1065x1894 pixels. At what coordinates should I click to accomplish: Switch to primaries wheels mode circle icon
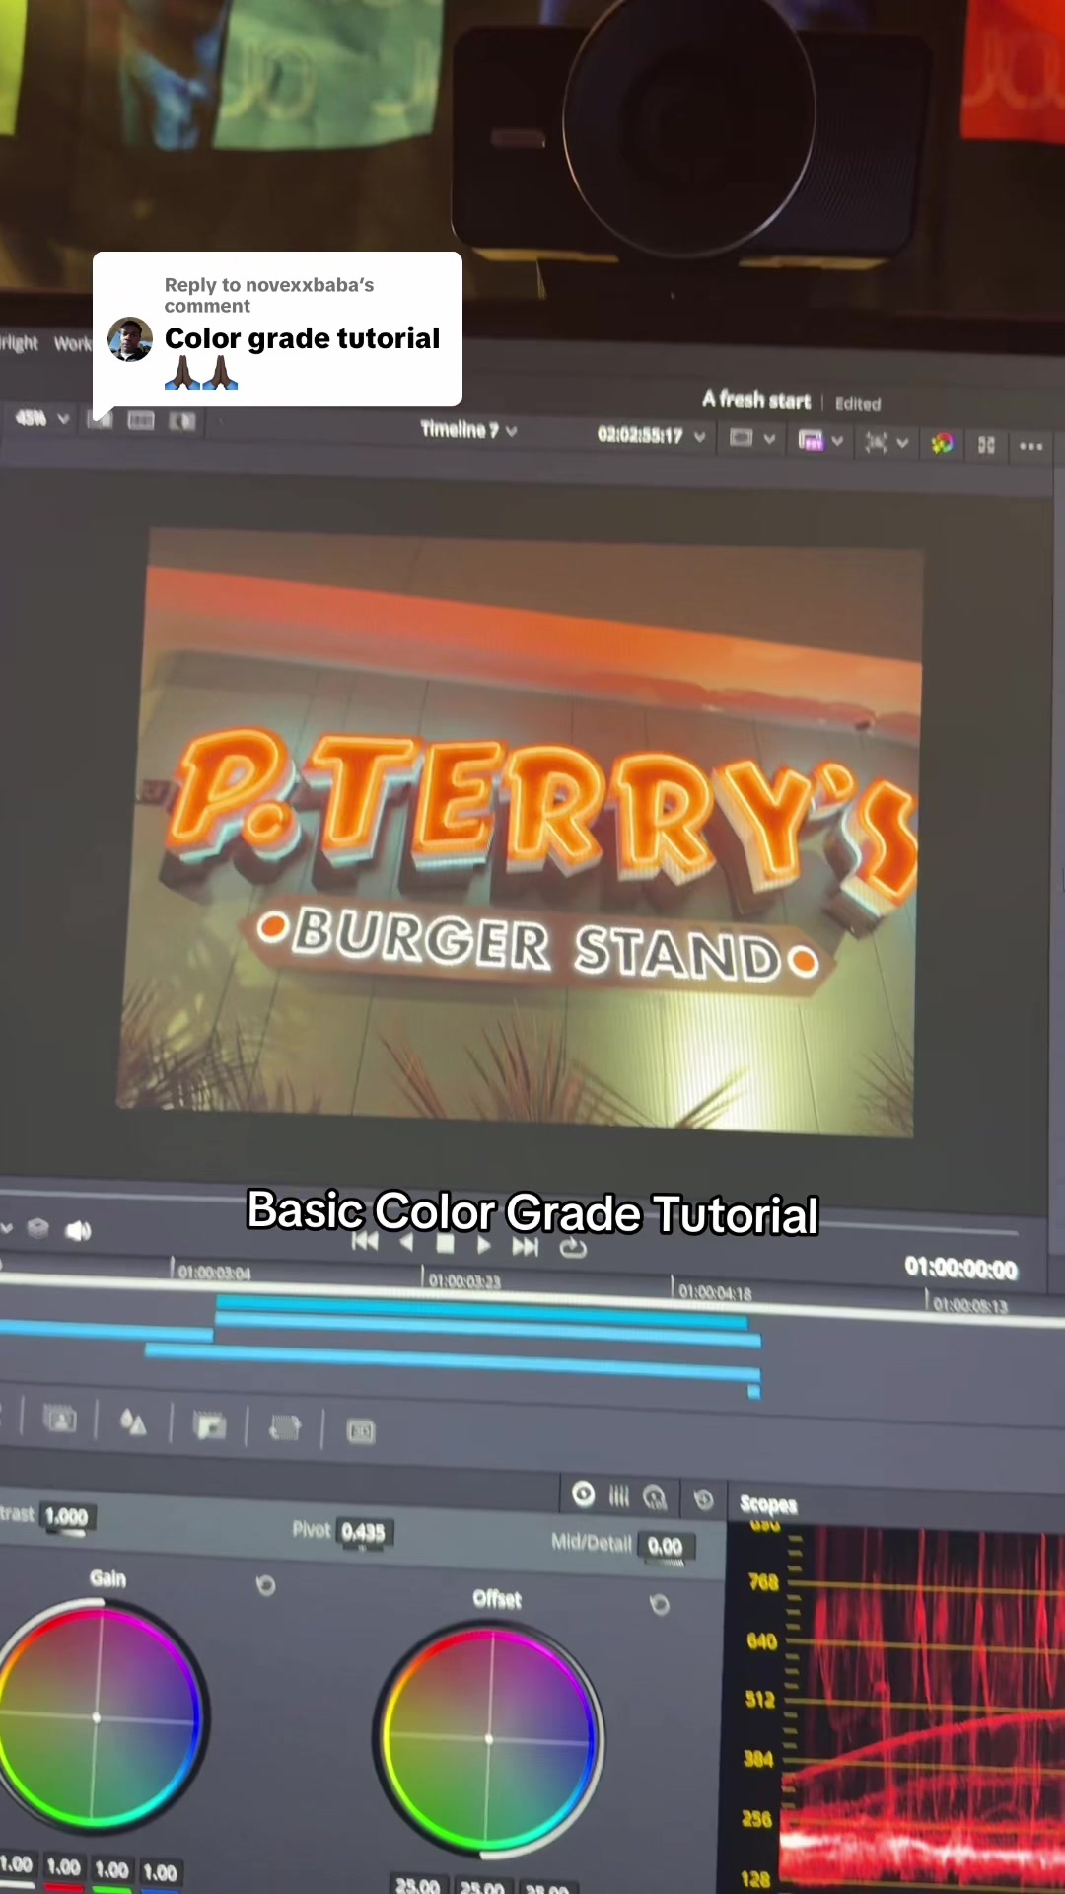pos(584,1494)
